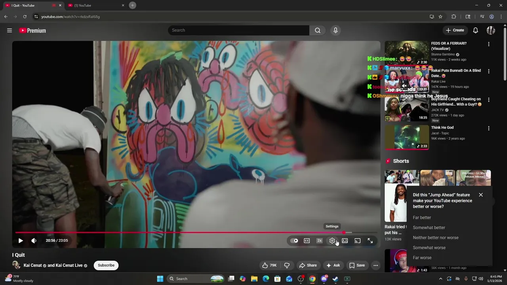Open Steam from the taskbar
This screenshot has width=507, height=285.
pyautogui.click(x=335, y=279)
